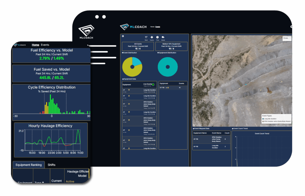Viewport: 305px width, 196px height.
Task: Click the MLCoach logo in desktop header
Action: point(133,27)
